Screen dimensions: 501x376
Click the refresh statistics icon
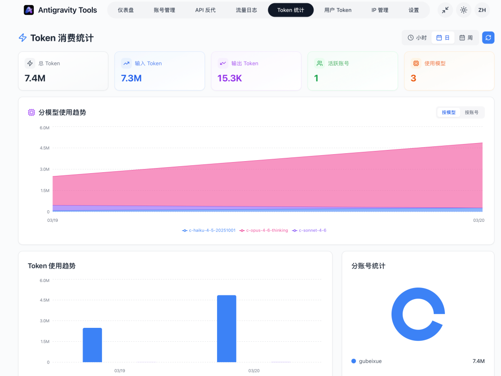pyautogui.click(x=488, y=38)
